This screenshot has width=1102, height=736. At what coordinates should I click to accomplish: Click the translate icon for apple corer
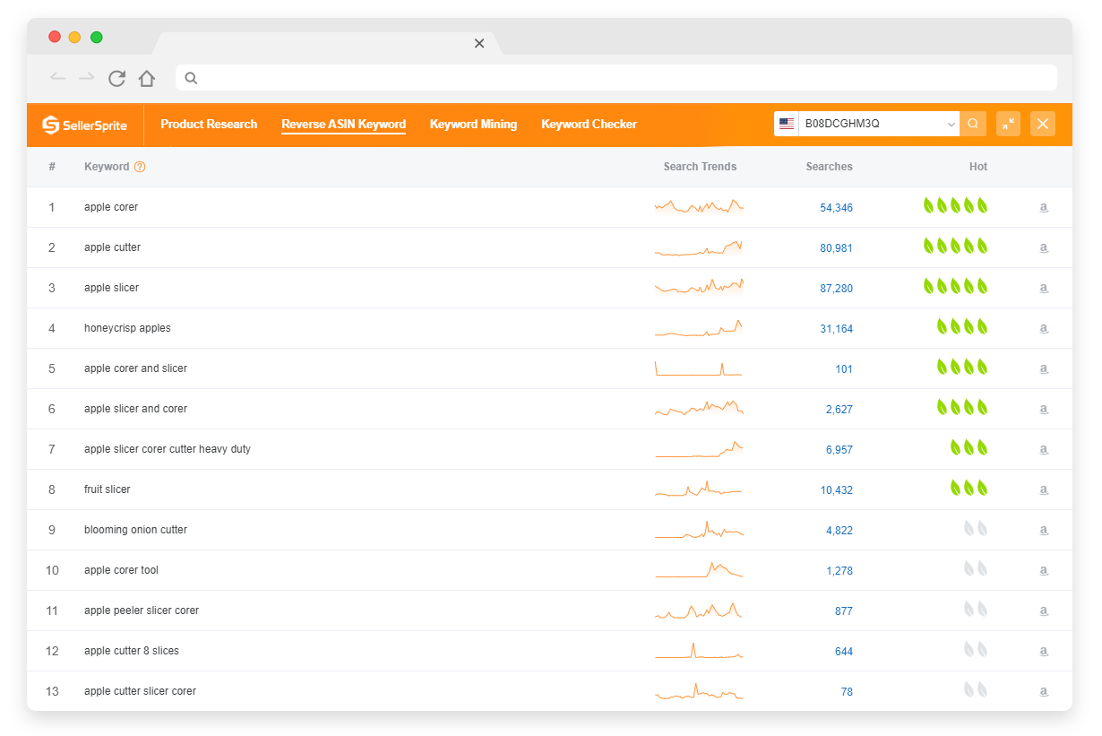[x=1044, y=207]
